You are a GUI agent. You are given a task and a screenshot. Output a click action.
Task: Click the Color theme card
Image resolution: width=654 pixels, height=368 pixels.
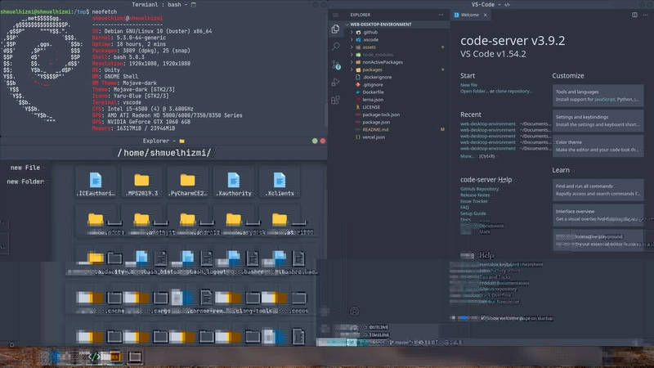point(598,146)
